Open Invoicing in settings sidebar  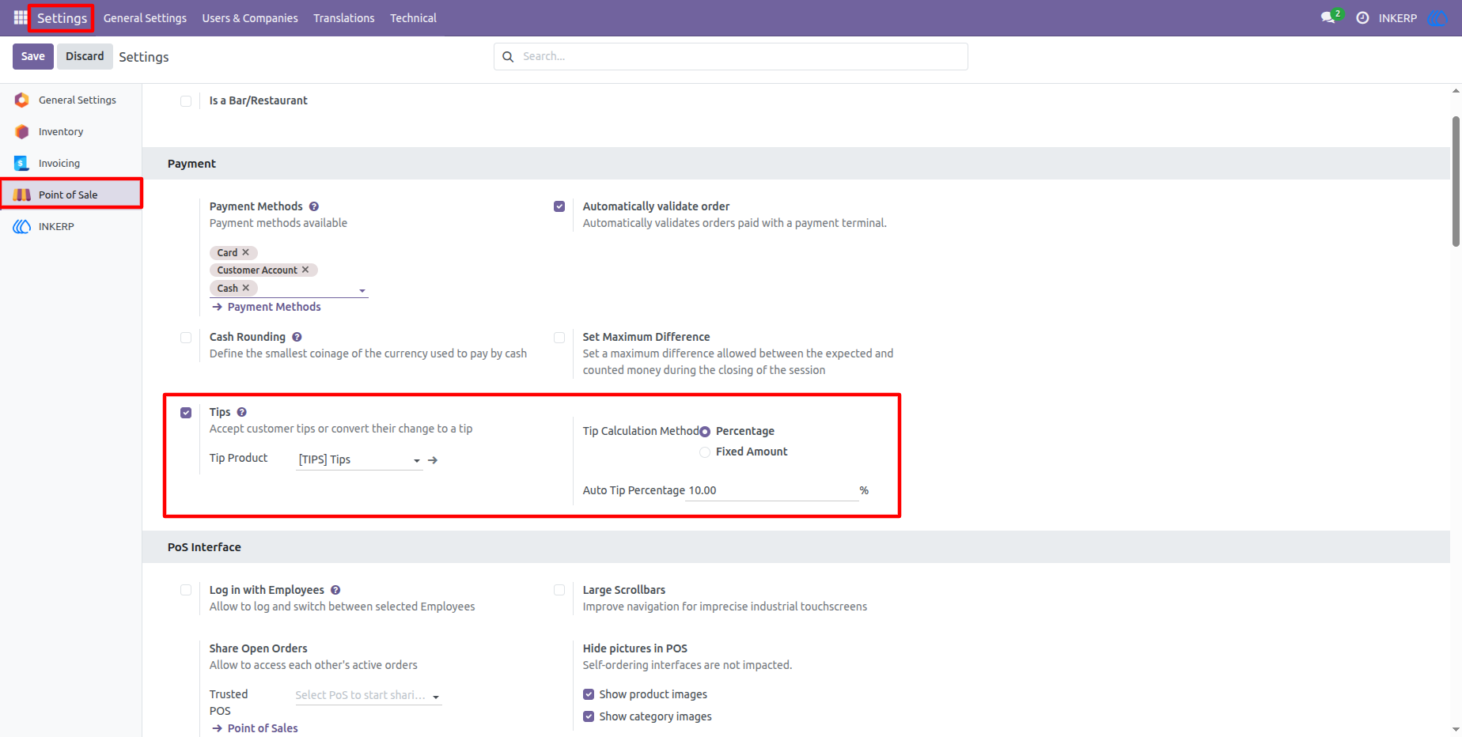click(x=59, y=163)
